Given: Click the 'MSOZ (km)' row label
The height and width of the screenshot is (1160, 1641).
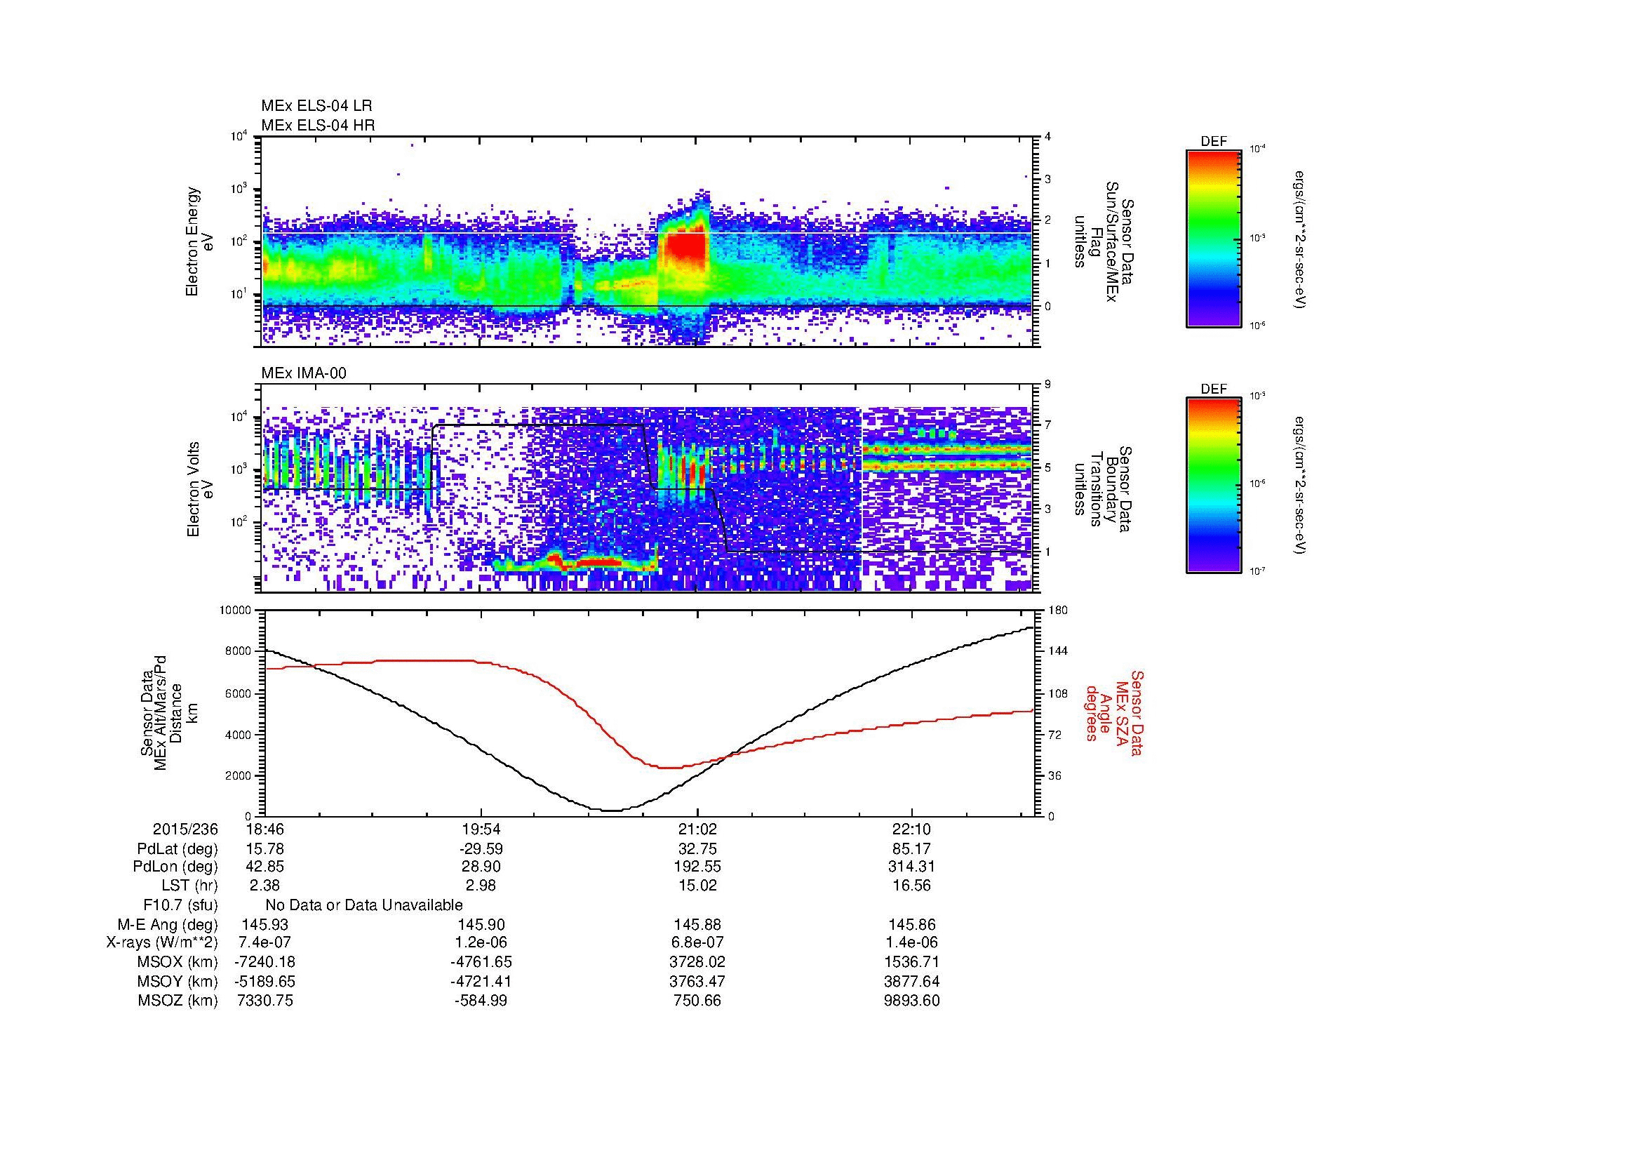Looking at the screenshot, I should 178,1001.
